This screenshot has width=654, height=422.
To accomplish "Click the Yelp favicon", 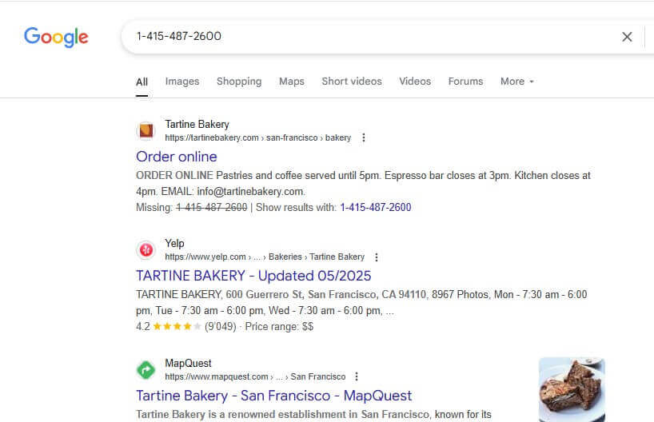I will coord(146,250).
